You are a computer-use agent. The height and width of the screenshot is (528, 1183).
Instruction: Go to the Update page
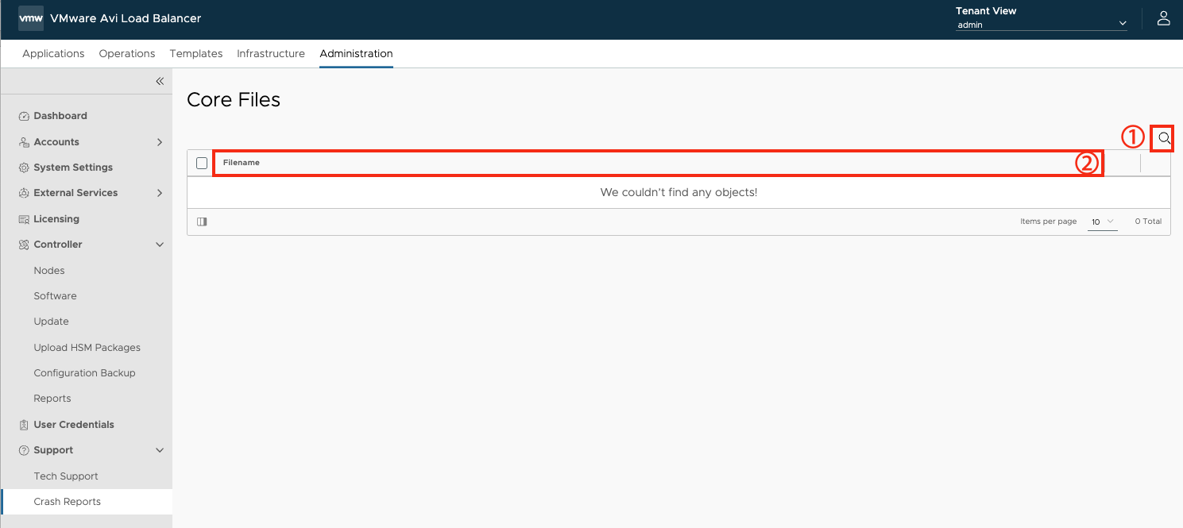tap(51, 322)
